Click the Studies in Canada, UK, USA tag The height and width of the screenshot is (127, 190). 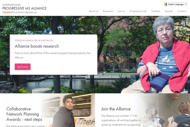tap(34, 40)
